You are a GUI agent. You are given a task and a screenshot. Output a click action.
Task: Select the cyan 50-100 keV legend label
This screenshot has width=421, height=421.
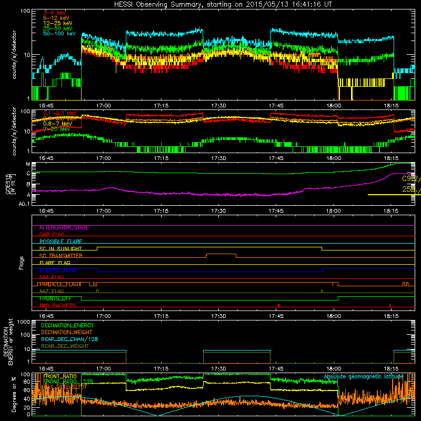pos(59,34)
